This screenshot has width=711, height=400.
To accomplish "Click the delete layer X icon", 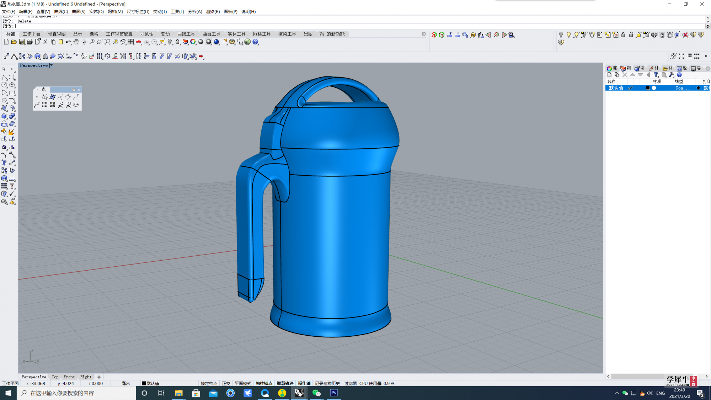I will tap(625, 75).
